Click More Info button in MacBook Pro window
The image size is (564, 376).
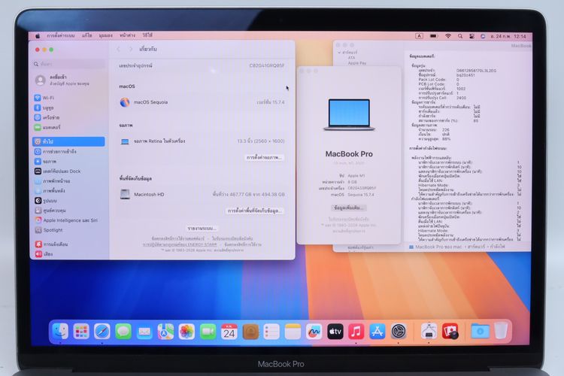pyautogui.click(x=348, y=208)
